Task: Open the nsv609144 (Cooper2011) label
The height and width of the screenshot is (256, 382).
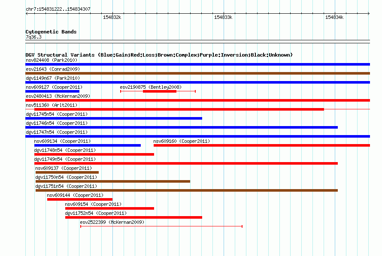Action: click(x=75, y=195)
